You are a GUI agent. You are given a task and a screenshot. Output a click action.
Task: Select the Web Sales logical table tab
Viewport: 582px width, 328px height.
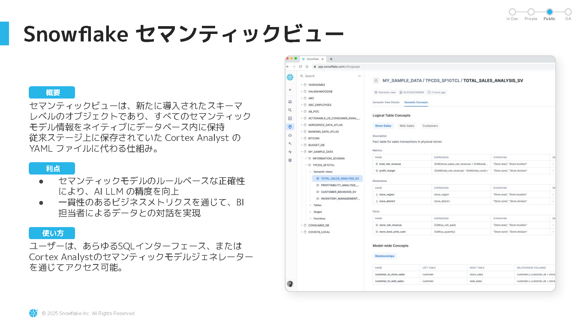[406, 126]
